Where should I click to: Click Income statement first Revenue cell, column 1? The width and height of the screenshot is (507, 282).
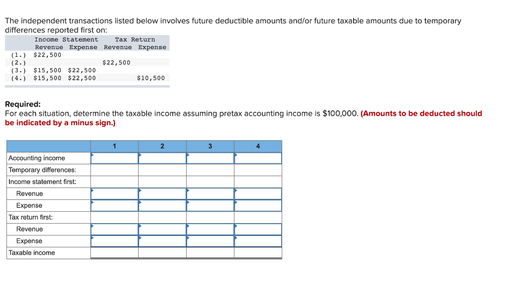click(x=114, y=194)
